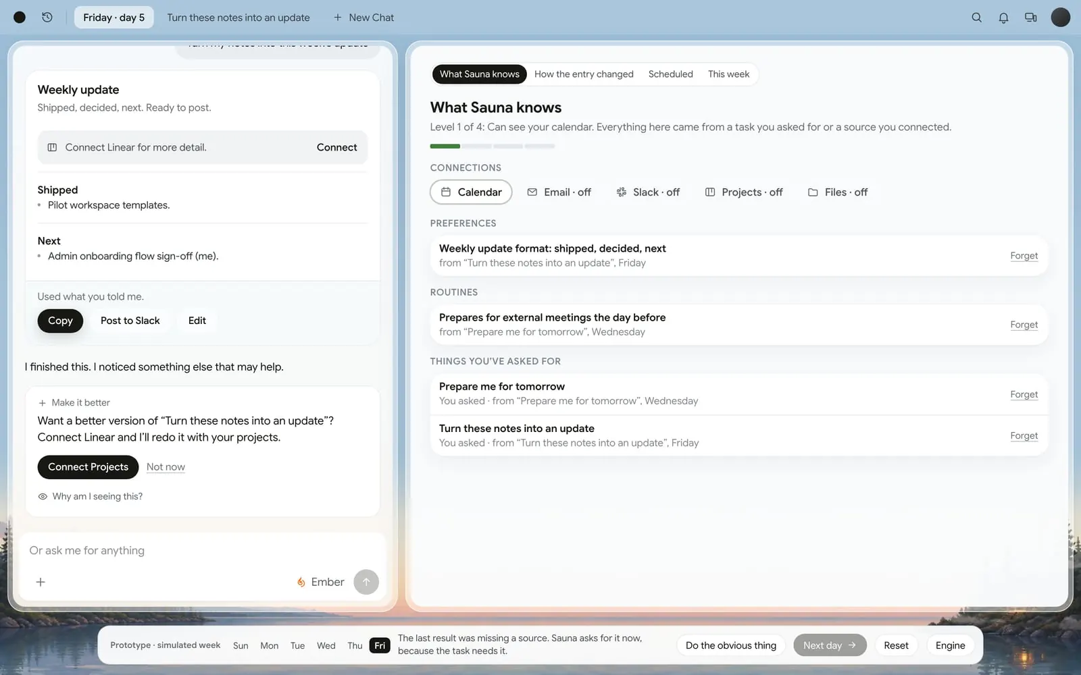Toggle the Email connection on

click(x=559, y=192)
